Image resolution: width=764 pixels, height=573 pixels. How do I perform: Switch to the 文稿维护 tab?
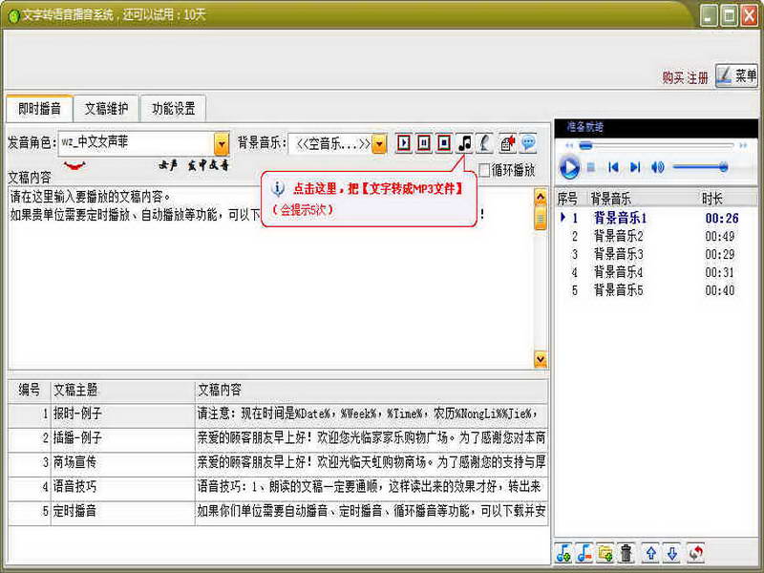(x=106, y=108)
